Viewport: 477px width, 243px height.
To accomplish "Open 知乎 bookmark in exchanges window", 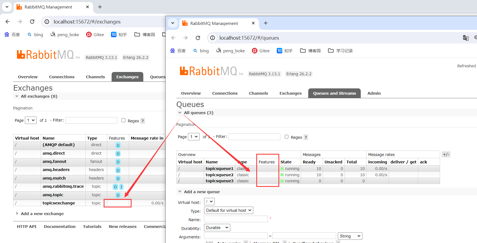I will click(119, 34).
